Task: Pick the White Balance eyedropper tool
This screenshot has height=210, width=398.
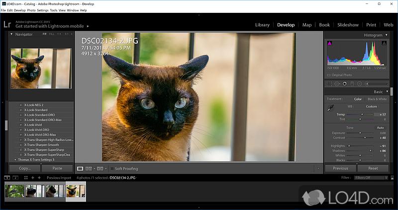Action: tap(330, 108)
